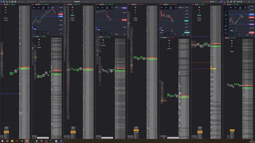This screenshot has width=255, height=143.
Task: Expand arrow in BEAT chart panel header
Action: [x=162, y=4]
